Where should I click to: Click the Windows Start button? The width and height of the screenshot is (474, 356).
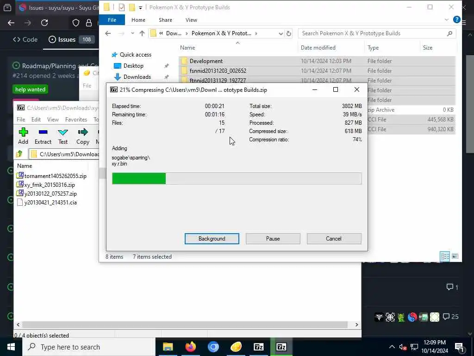click(x=11, y=347)
